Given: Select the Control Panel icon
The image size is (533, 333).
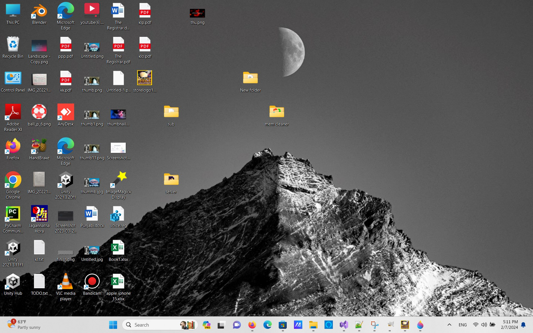Looking at the screenshot, I should click(13, 82).
